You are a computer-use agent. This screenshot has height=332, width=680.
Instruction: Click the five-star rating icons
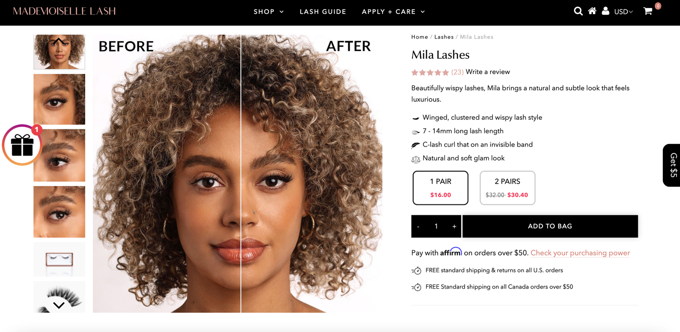tap(430, 72)
